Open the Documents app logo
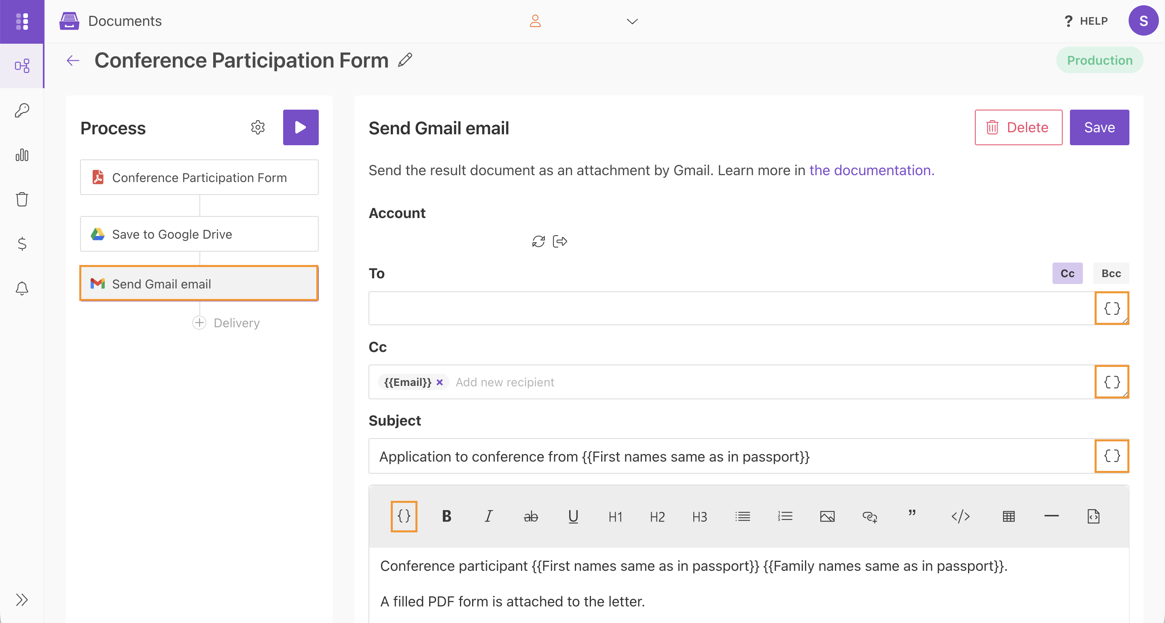 pos(69,21)
